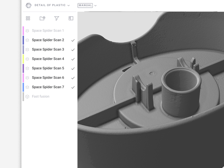Click the layers icon beside Space Spider Scan 1
Screen dimensions: 224x168
click(x=27, y=31)
